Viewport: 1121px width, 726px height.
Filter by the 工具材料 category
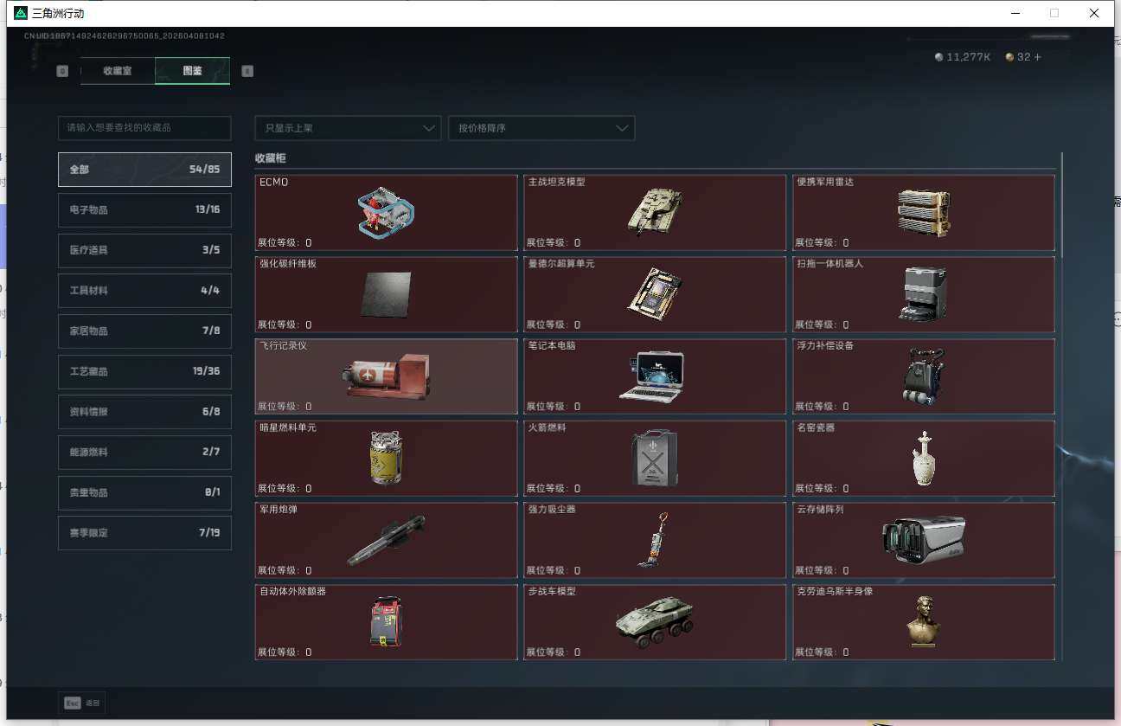144,291
